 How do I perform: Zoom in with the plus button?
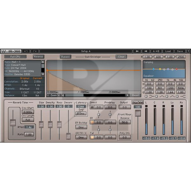59,95
